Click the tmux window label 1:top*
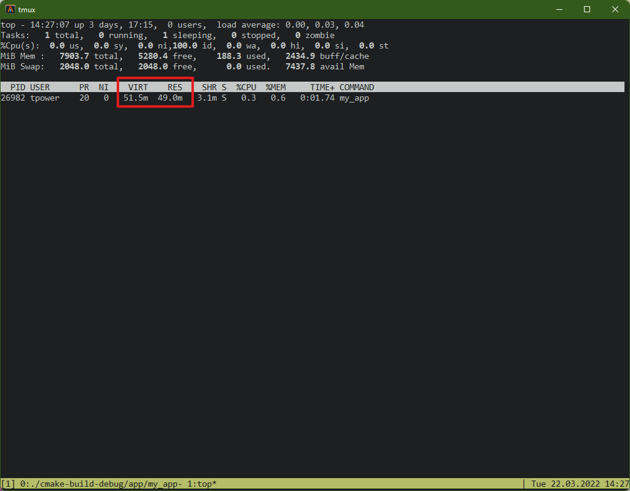 pyautogui.click(x=203, y=483)
